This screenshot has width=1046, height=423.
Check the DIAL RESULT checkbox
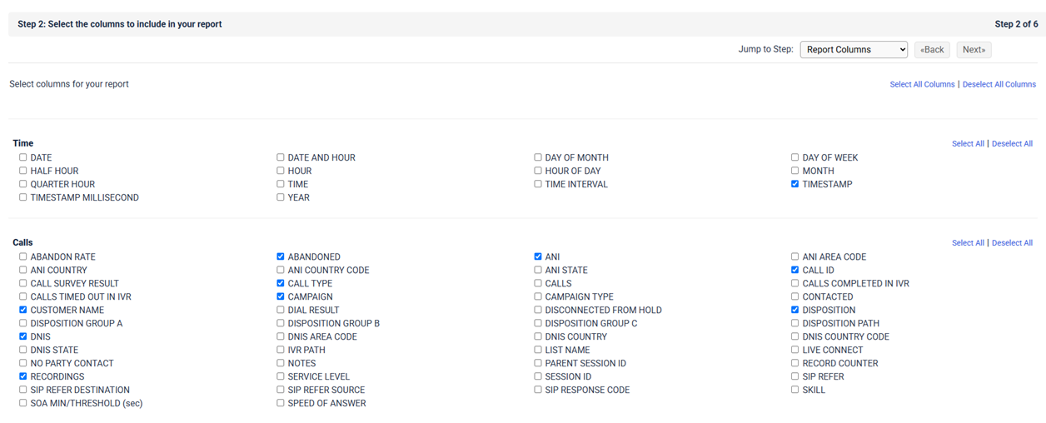(281, 310)
